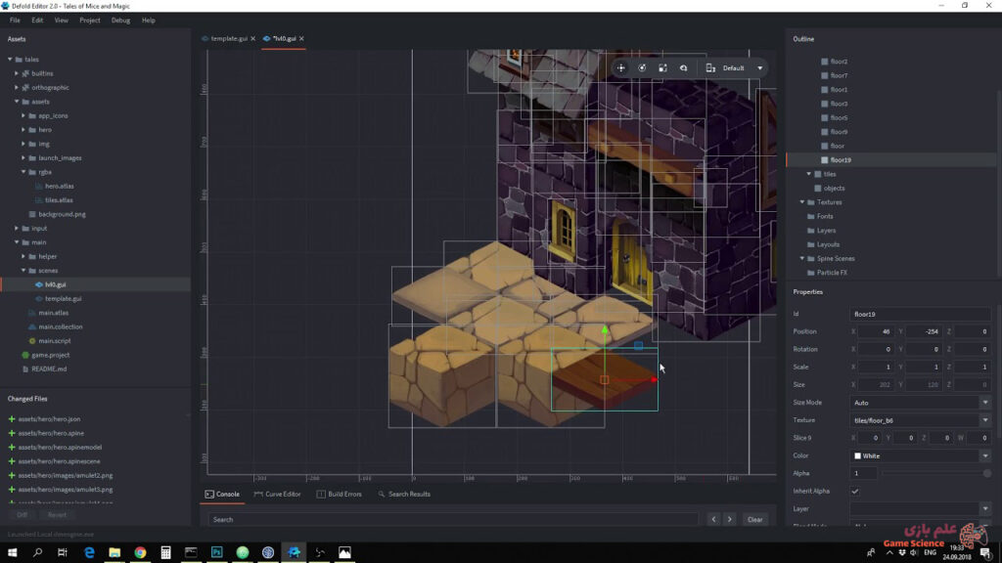Select README.md file

tap(49, 368)
